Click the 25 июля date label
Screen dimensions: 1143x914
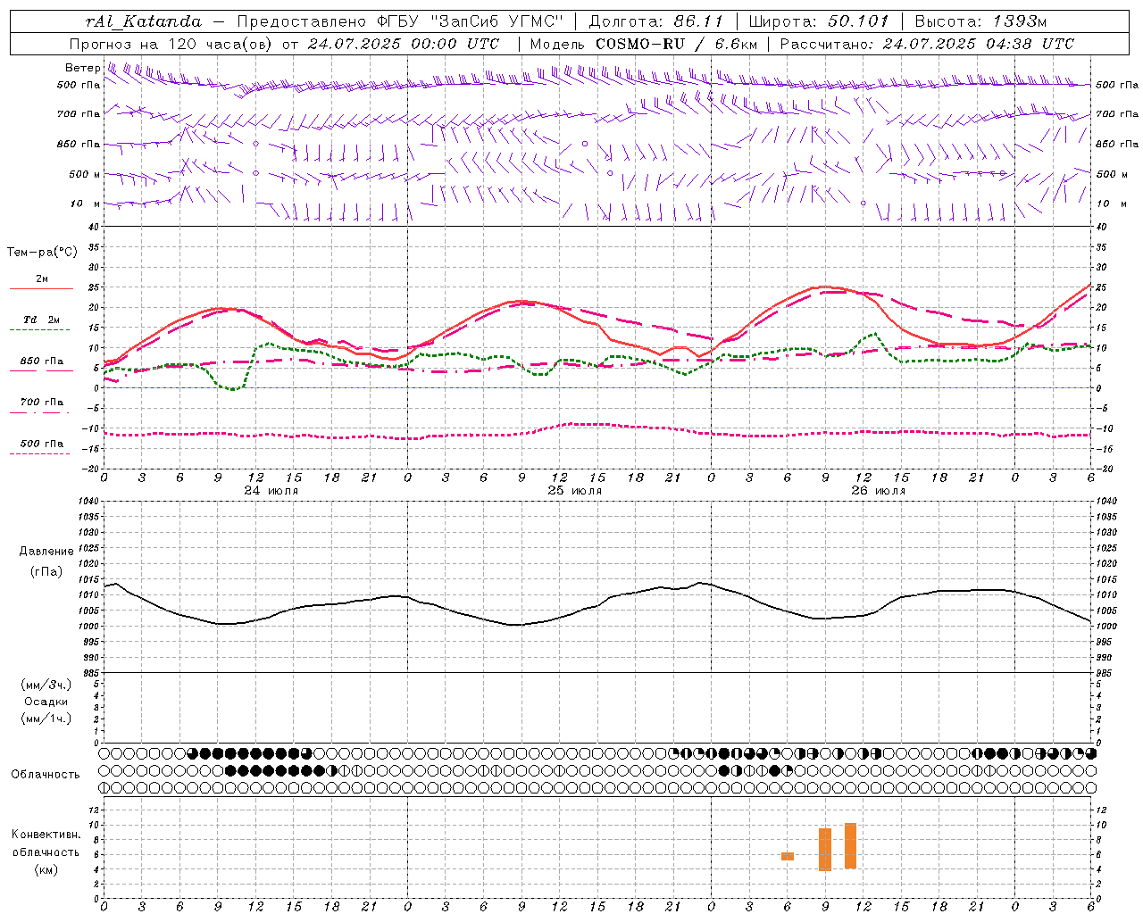click(575, 491)
